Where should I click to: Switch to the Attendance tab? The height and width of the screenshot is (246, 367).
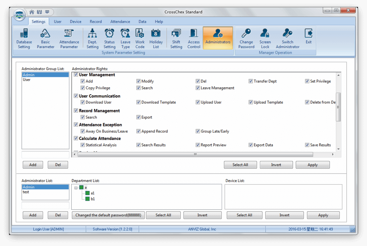coord(120,21)
